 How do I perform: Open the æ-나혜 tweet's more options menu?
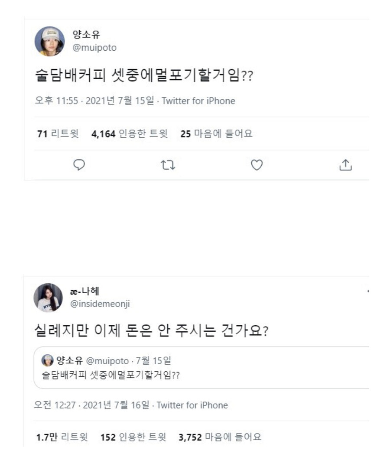pyautogui.click(x=367, y=292)
